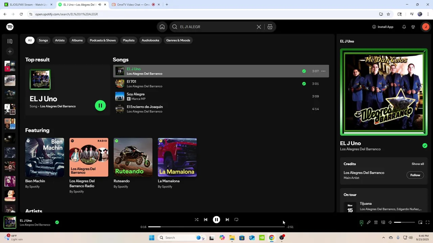This screenshot has height=243, width=433.
Task: Toggle repeat mode in player
Action: point(236,219)
